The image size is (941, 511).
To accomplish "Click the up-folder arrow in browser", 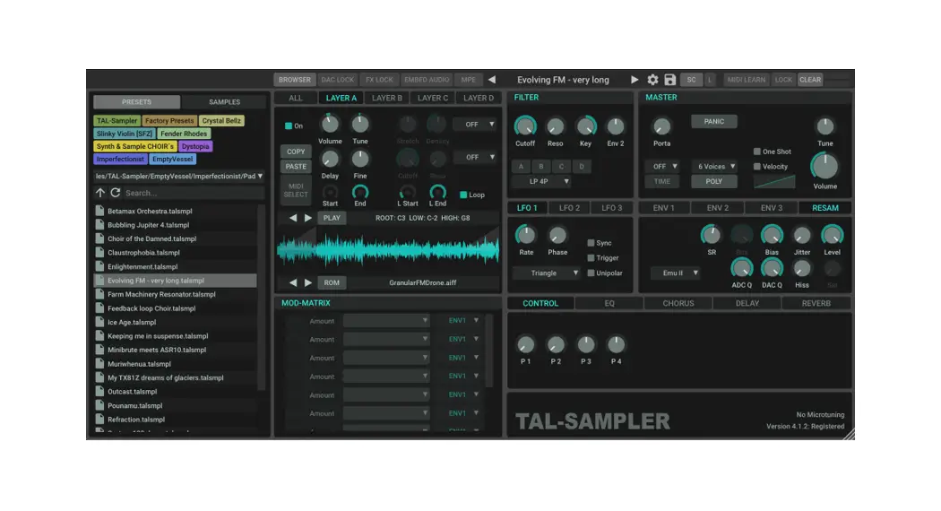I will [x=100, y=193].
